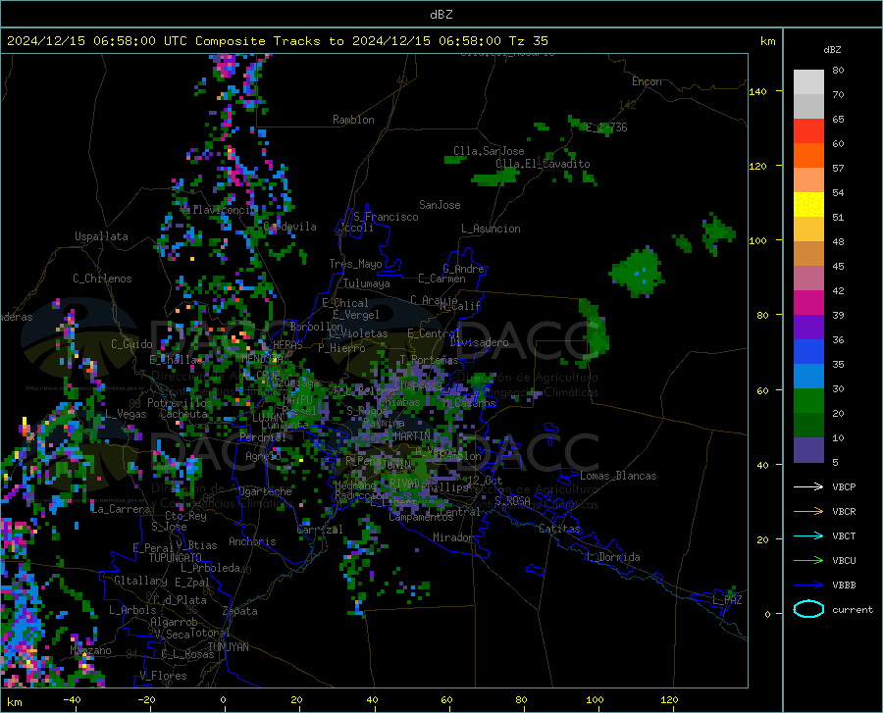Click the Divisadero place label
Screen dimensions: 883x713
coord(479,342)
